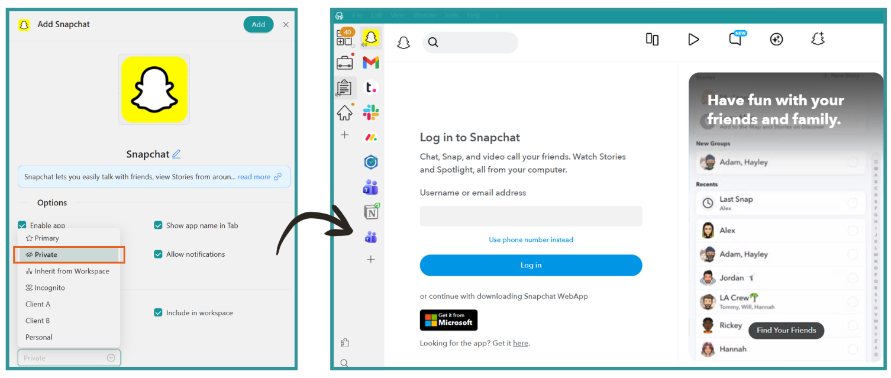891x378 pixels.
Task: Click Use phone number instead
Action: pyautogui.click(x=530, y=240)
